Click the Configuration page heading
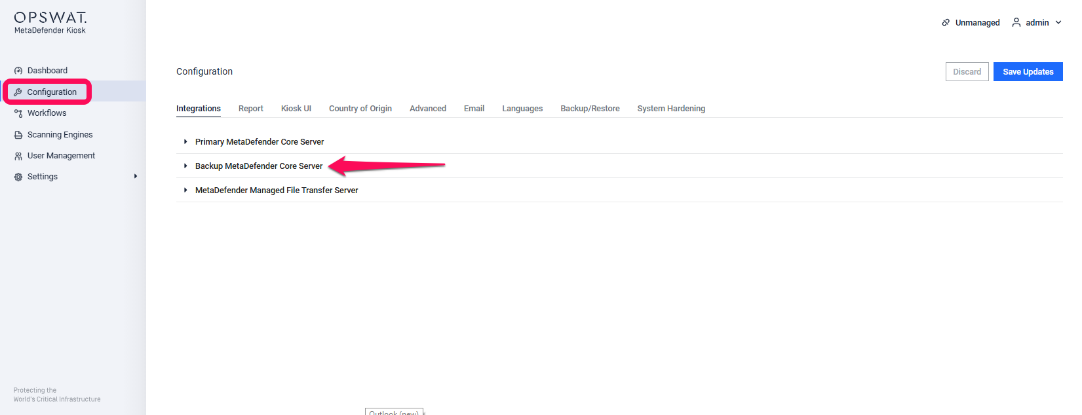This screenshot has width=1082, height=415. 204,71
